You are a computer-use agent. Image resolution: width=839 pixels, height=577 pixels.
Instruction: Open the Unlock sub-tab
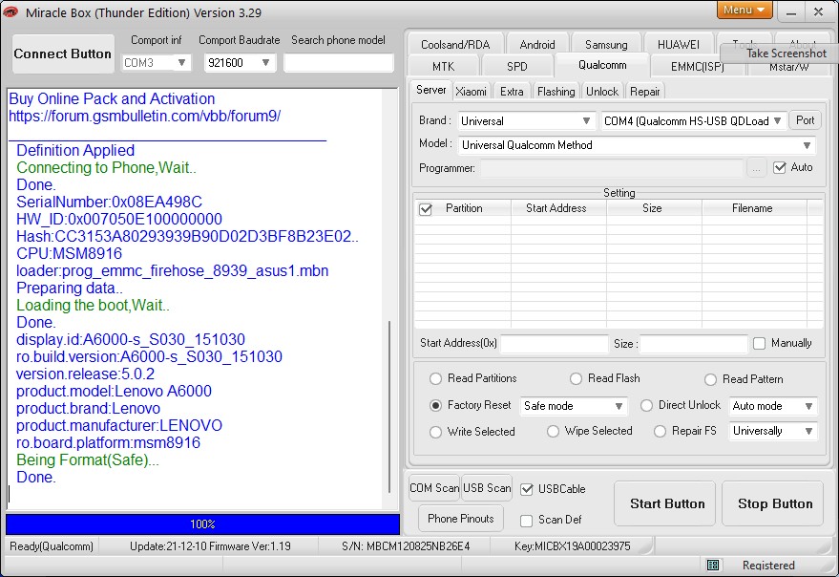click(602, 92)
